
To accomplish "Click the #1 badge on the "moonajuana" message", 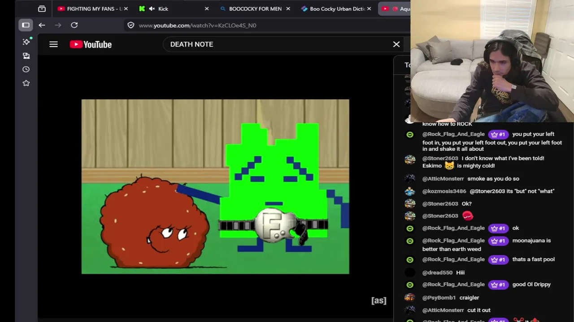I will tap(498, 241).
